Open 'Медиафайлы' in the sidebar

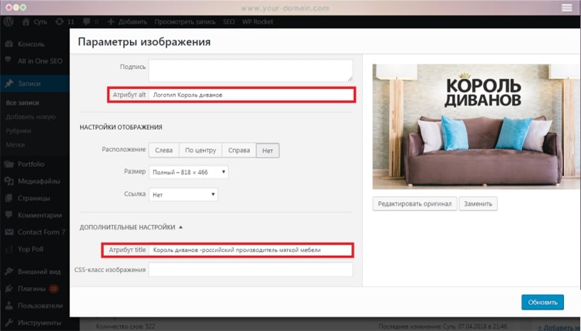[x=39, y=181]
